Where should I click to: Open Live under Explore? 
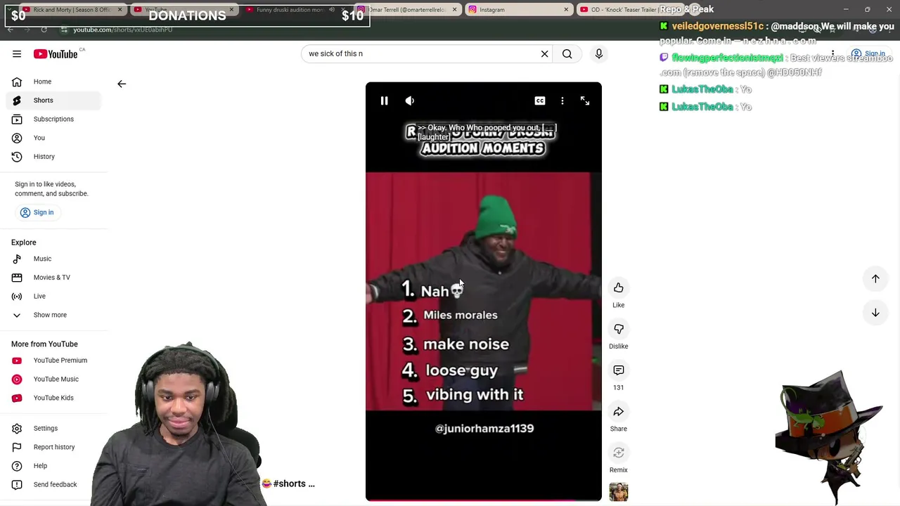pos(53,296)
